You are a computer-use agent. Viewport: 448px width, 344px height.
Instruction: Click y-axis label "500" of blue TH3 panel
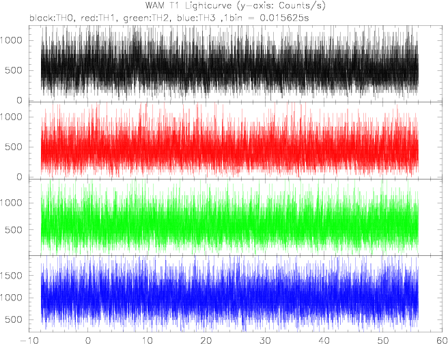(14, 319)
